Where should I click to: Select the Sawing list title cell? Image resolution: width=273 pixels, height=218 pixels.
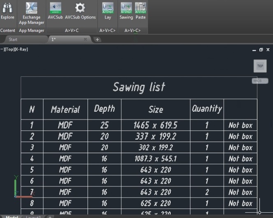(139, 87)
